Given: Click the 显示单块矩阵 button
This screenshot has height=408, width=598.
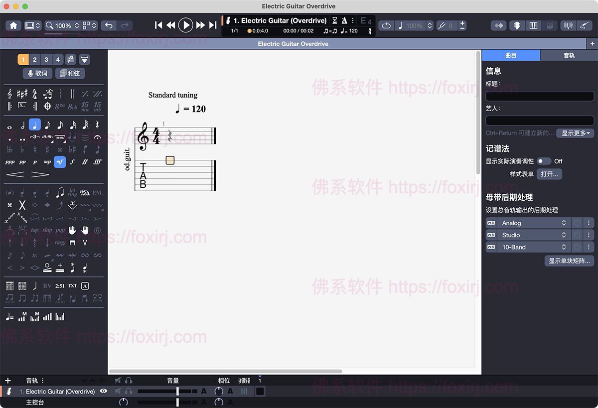Looking at the screenshot, I should 569,261.
